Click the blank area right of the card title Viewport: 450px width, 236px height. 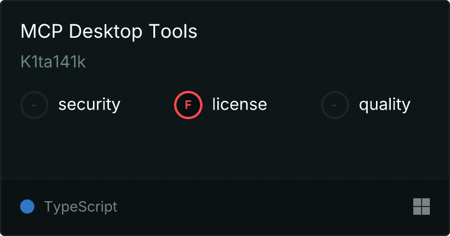pos(320,32)
